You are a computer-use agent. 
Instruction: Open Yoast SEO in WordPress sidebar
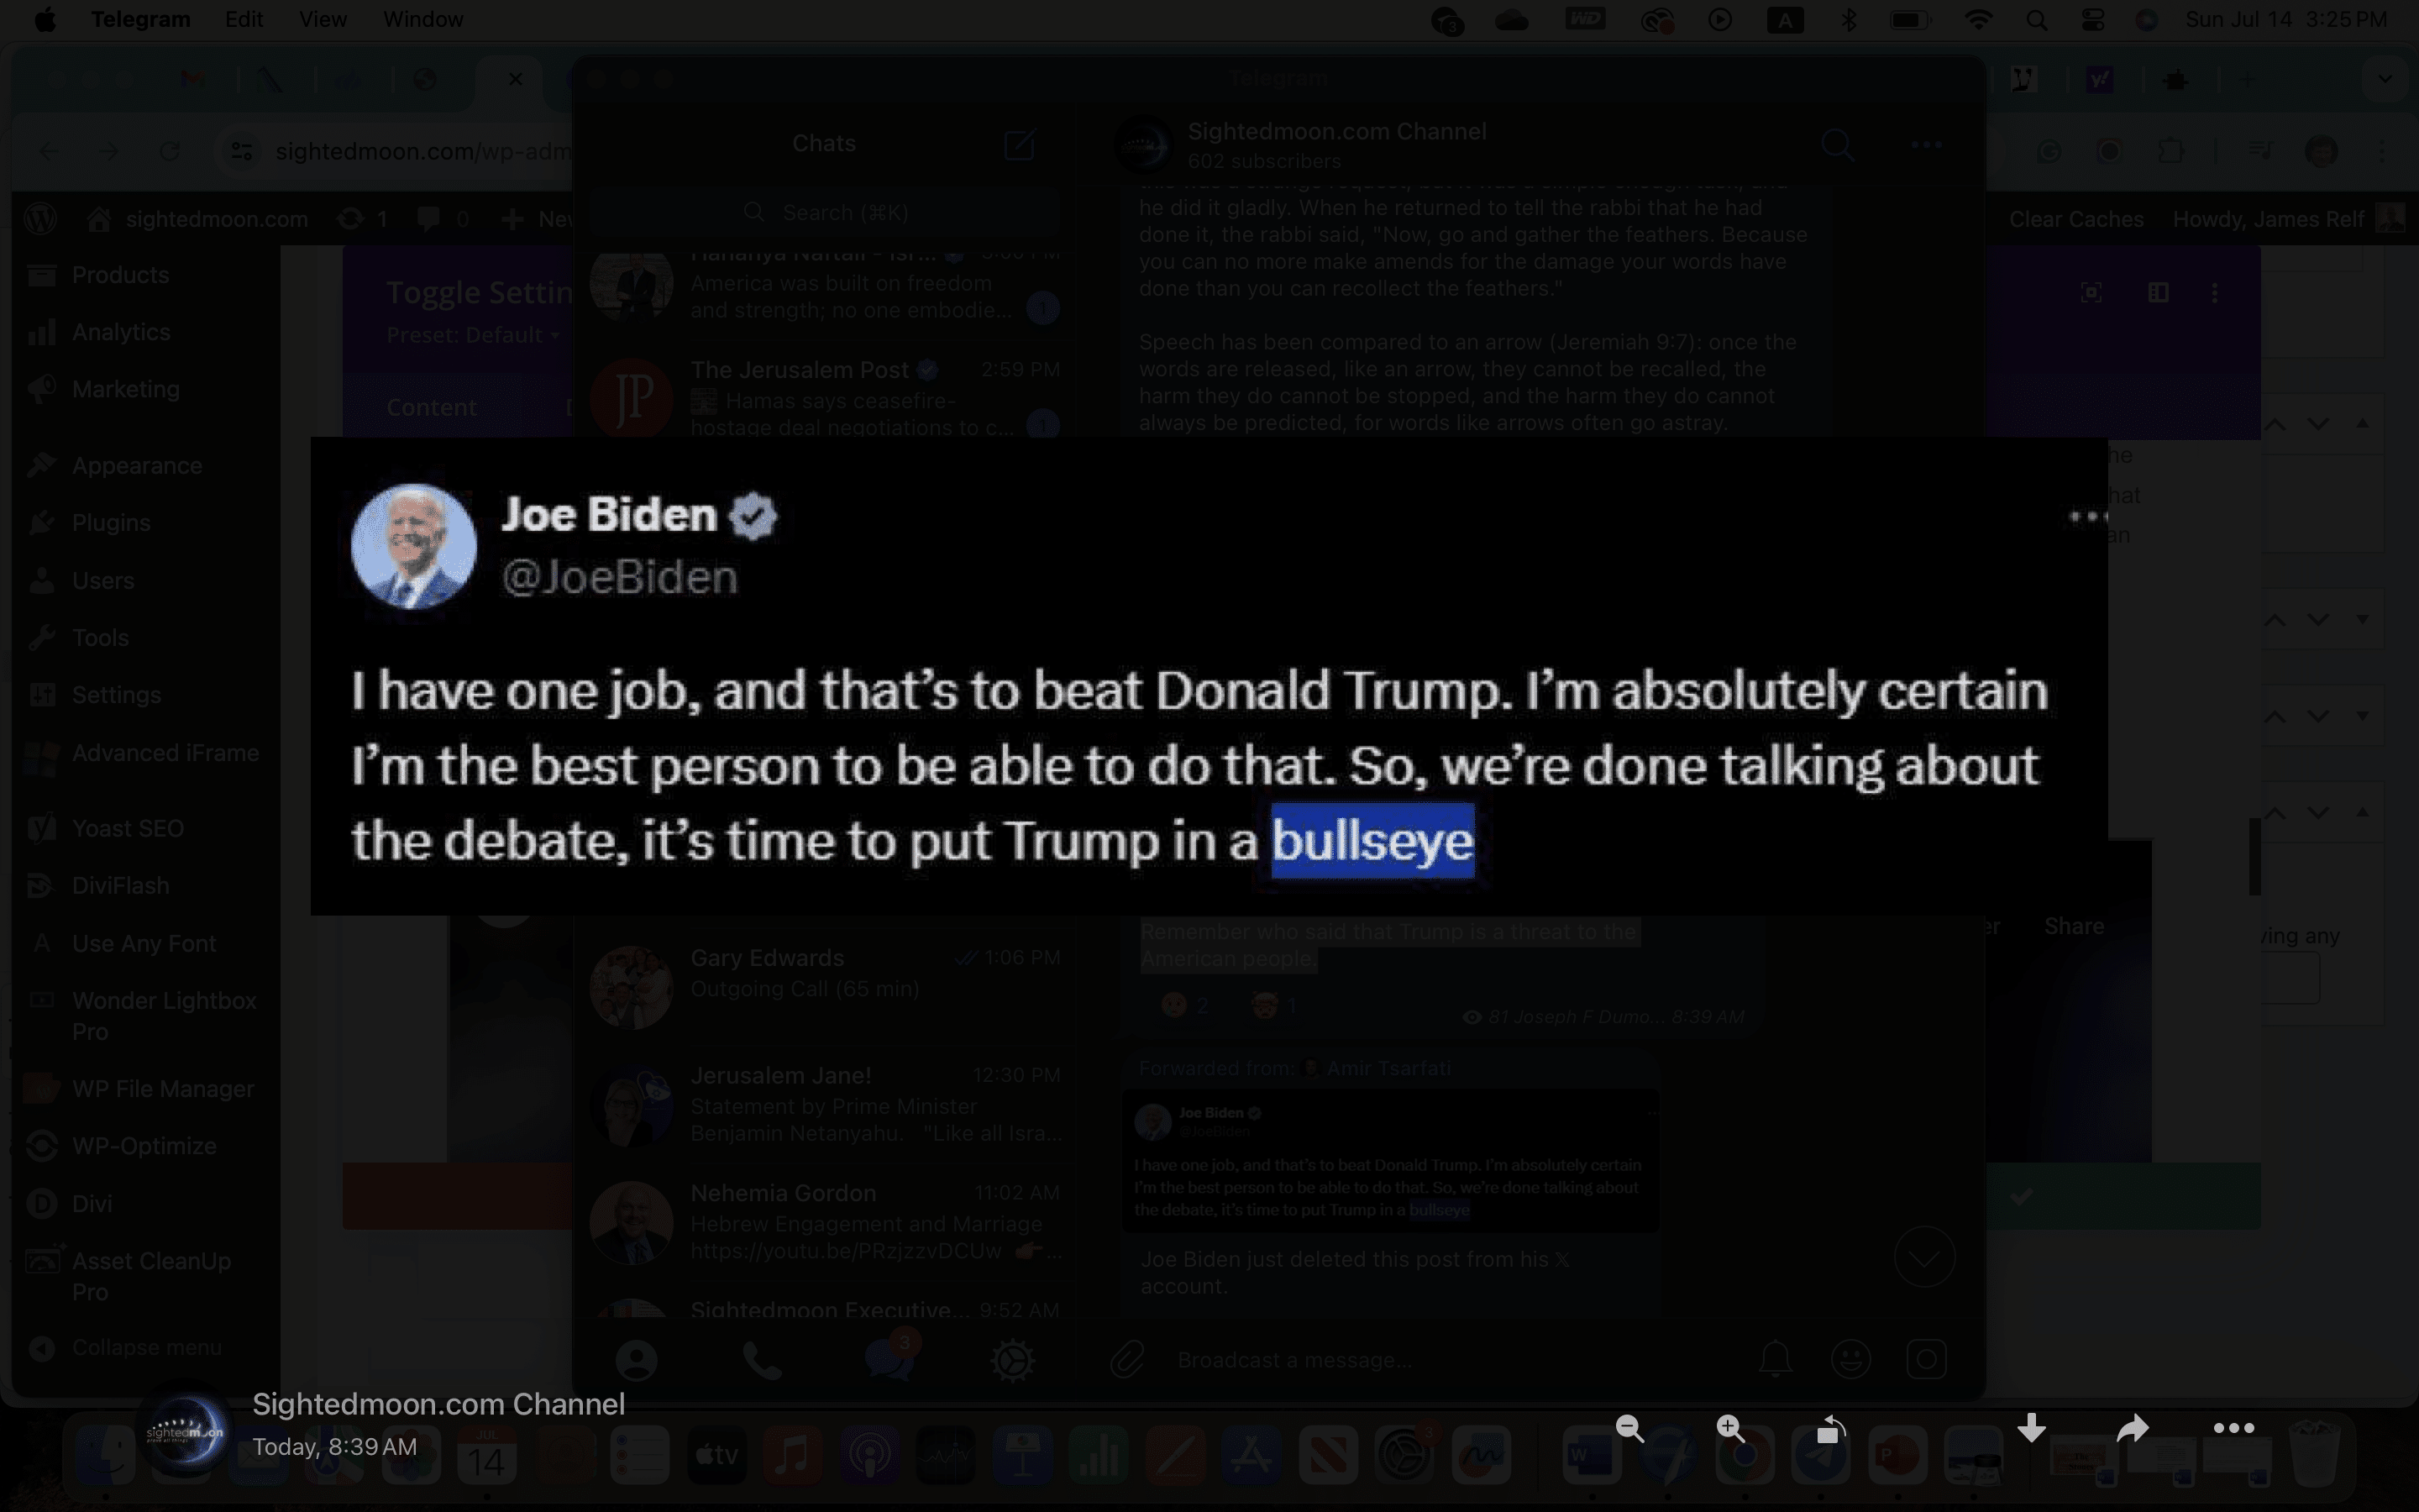[x=128, y=829]
